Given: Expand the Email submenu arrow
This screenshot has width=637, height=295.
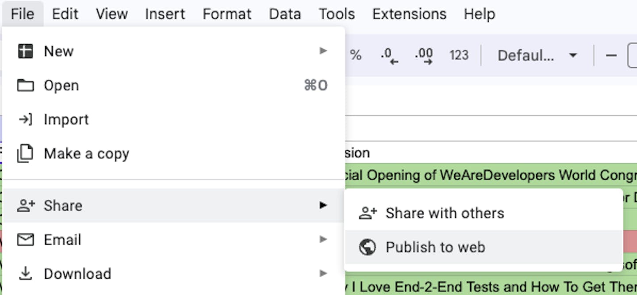Looking at the screenshot, I should 323,240.
